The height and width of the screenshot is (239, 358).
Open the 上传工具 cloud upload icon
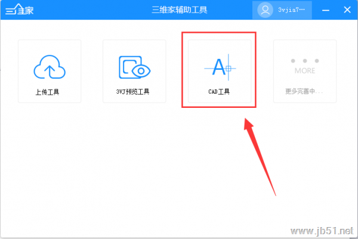point(50,67)
